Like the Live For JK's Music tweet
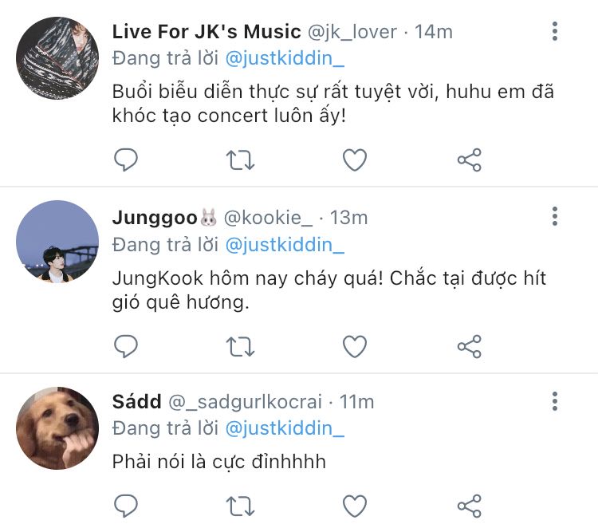Screen dimensions: 598x528 pyautogui.click(x=355, y=160)
